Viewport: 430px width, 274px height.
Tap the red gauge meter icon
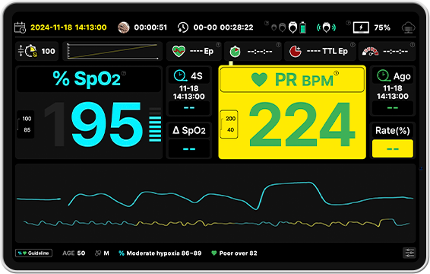click(370, 52)
